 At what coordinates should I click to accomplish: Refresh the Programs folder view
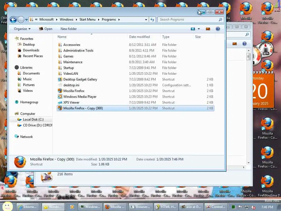[152, 20]
